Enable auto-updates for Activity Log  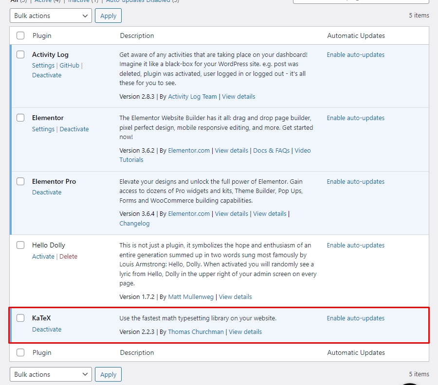click(x=356, y=54)
